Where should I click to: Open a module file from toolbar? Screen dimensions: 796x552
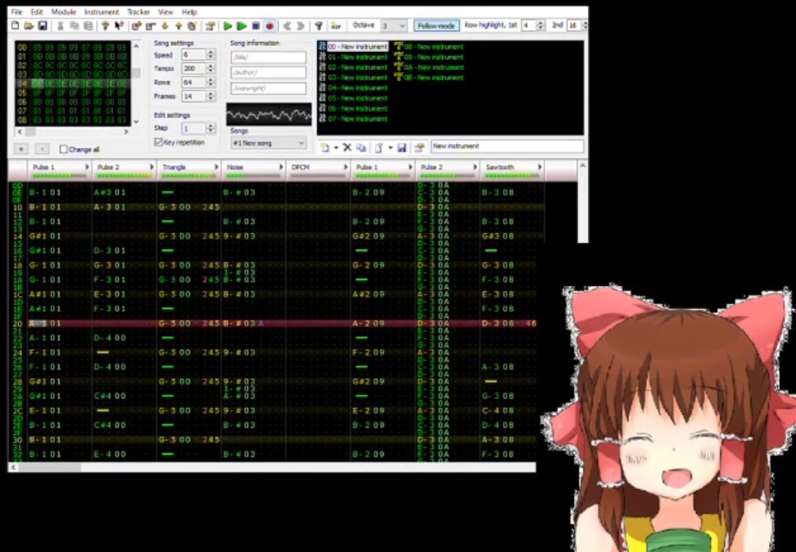29,26
